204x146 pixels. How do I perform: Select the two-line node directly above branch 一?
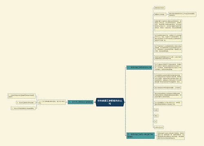point(168,58)
